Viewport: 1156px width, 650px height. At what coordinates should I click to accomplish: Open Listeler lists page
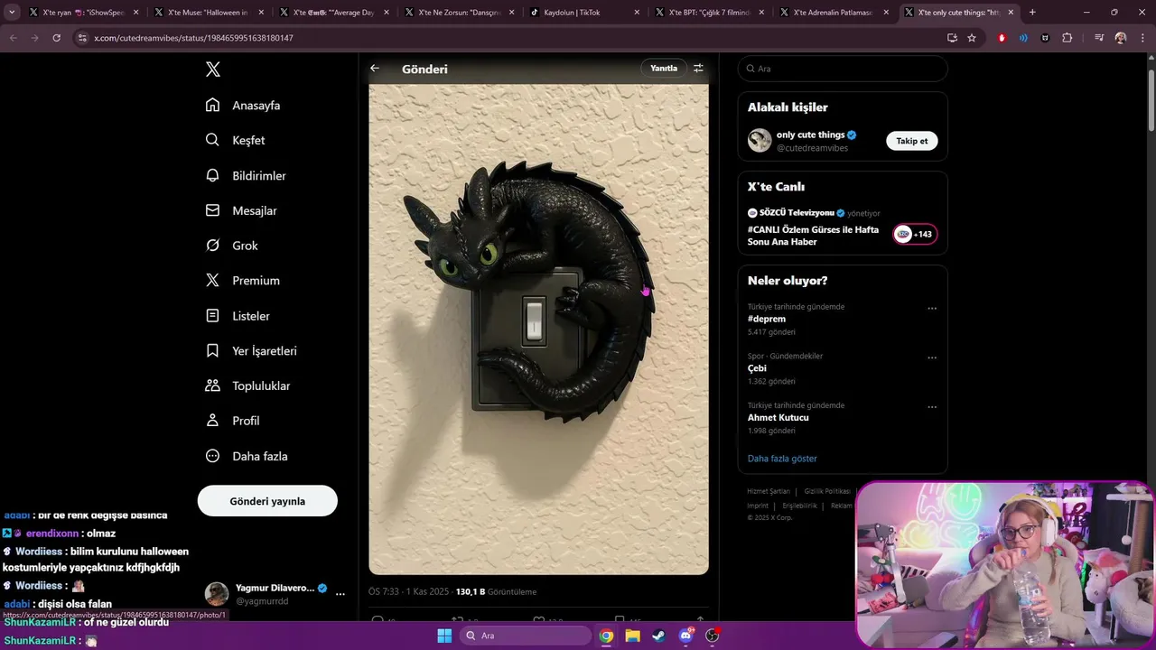point(238,316)
